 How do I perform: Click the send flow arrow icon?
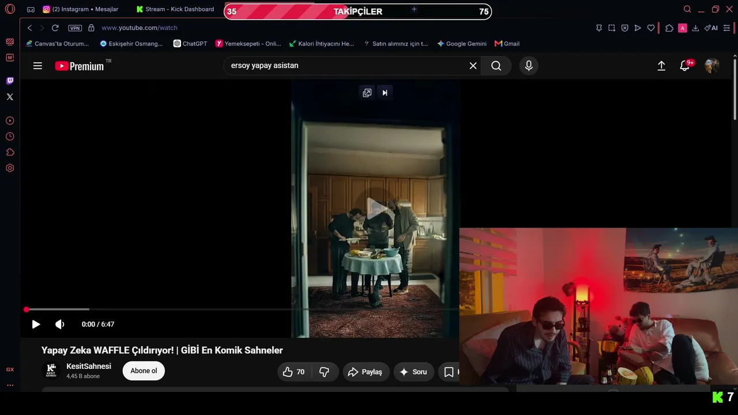(x=638, y=28)
